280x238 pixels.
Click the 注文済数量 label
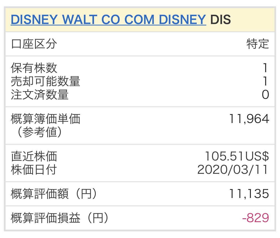pyautogui.click(x=40, y=94)
